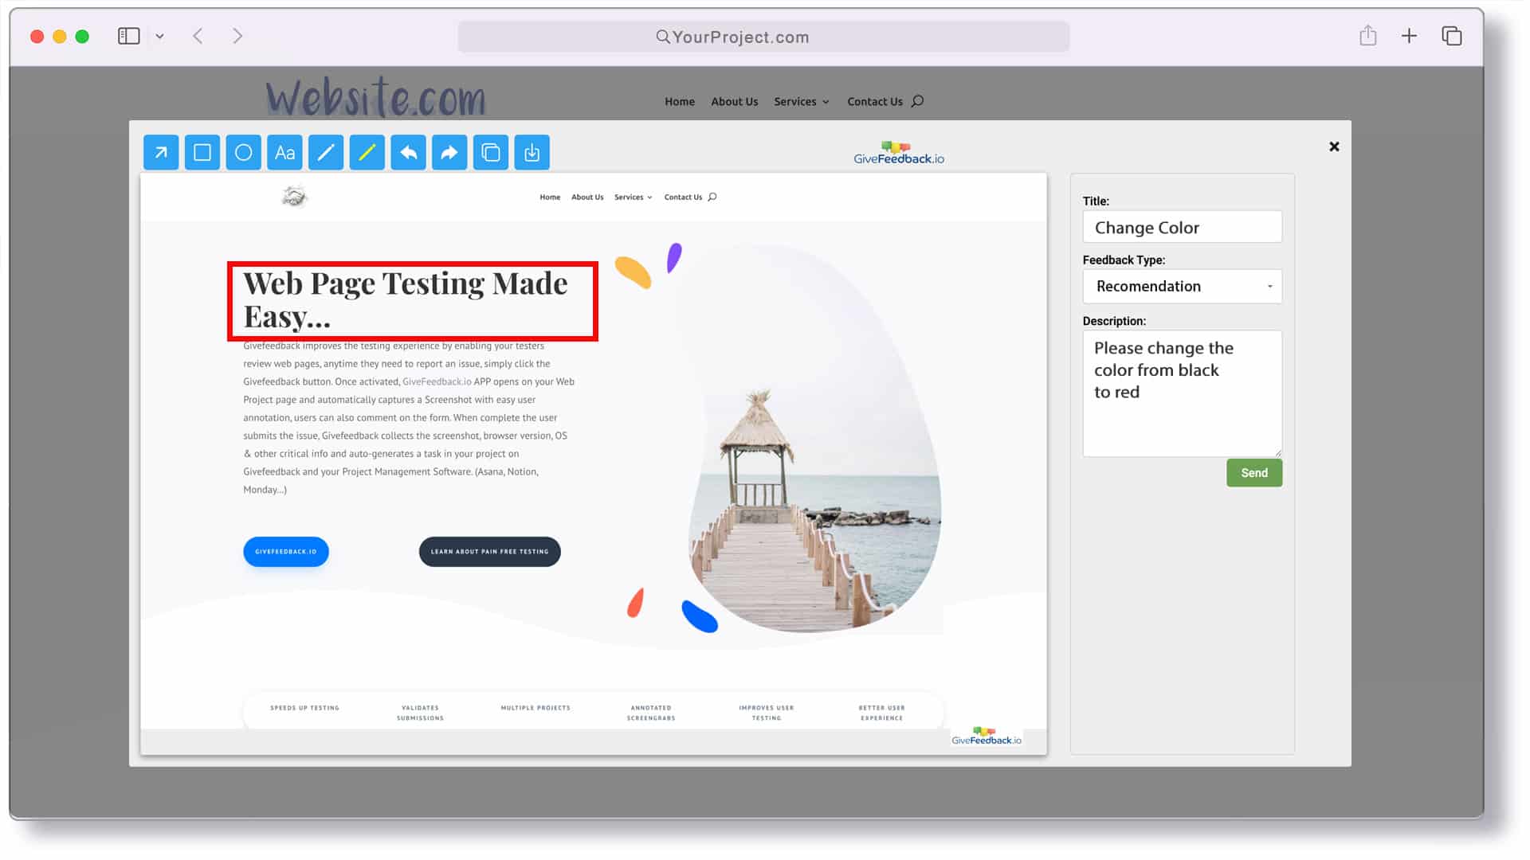Click the 'Annotated Screengrabs' label

(650, 713)
